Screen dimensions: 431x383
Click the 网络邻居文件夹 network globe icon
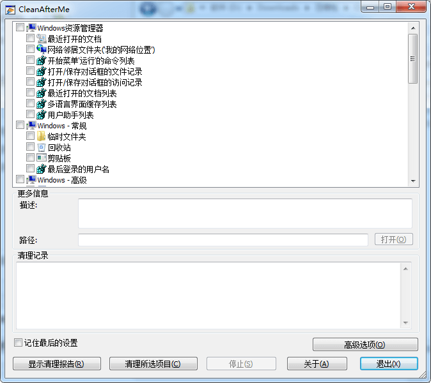(41, 49)
